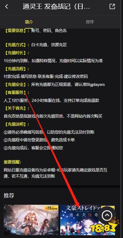Switch to the 推荐 tab
Image resolution: width=123 pixels, height=238 pixels.
coord(90,22)
